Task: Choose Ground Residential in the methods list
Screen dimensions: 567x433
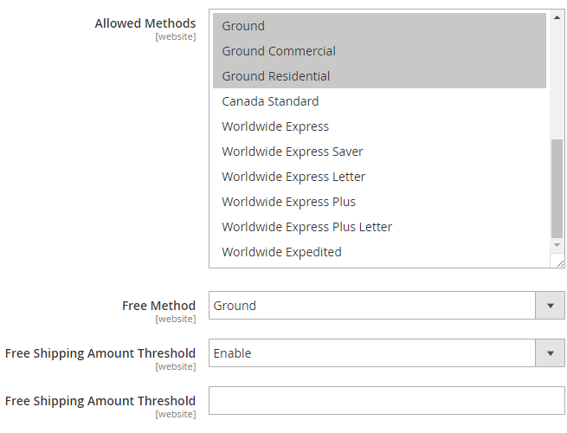Action: 275,76
